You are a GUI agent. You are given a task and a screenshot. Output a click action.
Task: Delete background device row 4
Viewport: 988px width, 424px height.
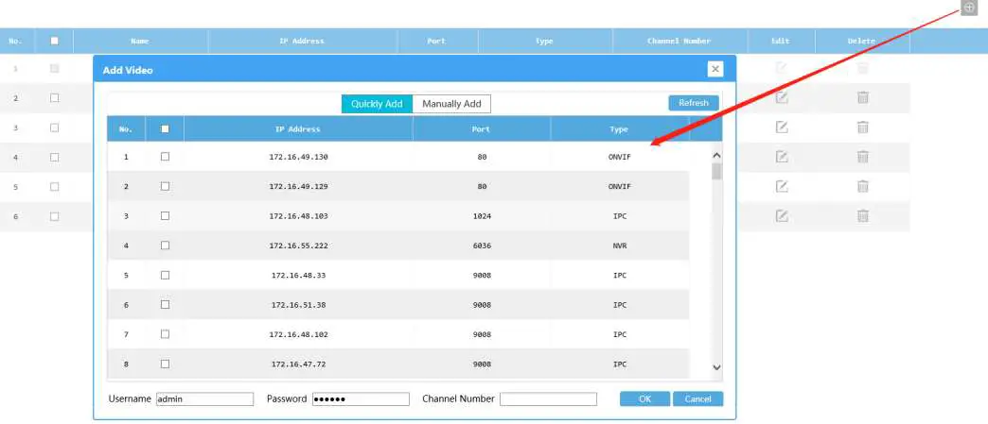point(863,157)
